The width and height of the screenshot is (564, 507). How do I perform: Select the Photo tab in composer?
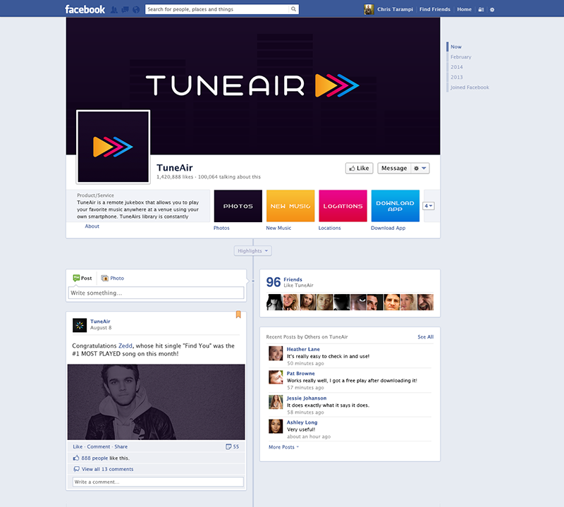(113, 278)
